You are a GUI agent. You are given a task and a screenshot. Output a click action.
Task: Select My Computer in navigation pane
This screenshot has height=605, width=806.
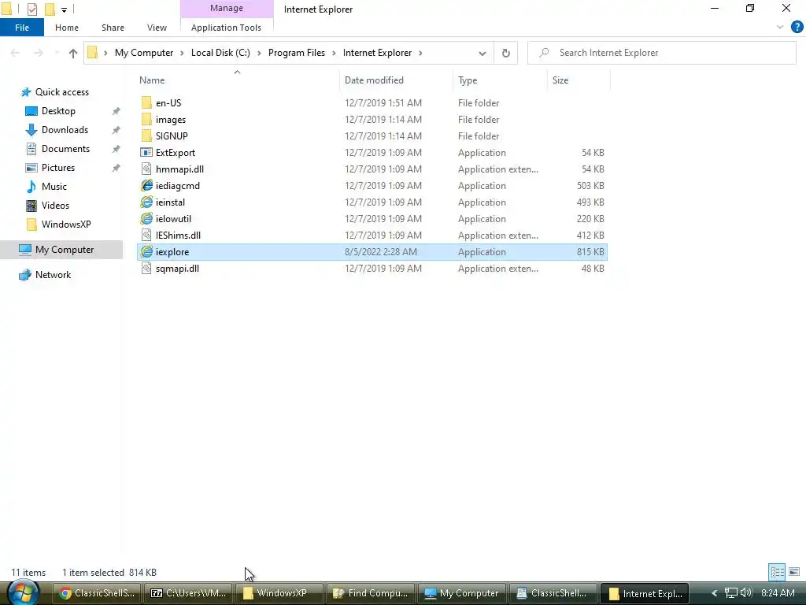(x=61, y=250)
